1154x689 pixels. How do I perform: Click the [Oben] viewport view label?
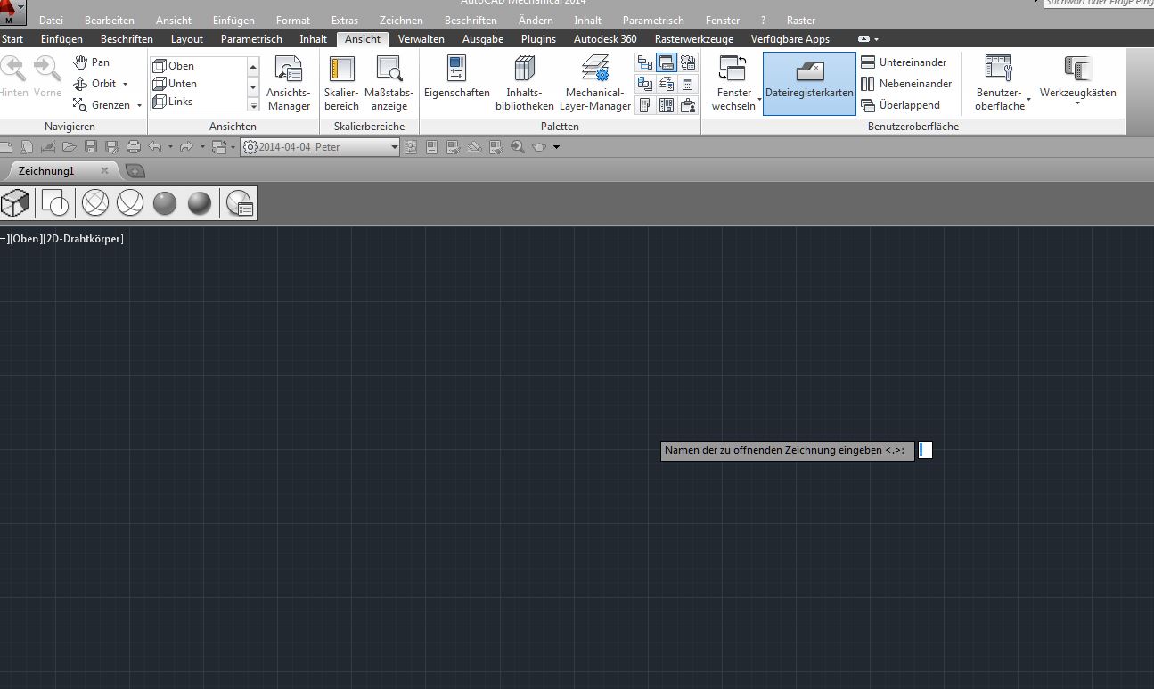coord(26,239)
